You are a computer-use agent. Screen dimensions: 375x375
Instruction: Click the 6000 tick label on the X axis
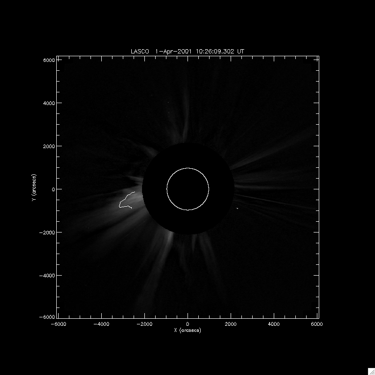[x=317, y=324]
